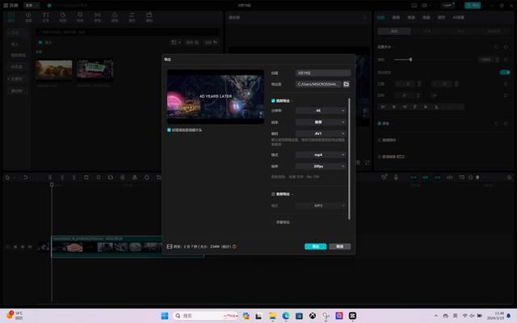The image size is (517, 323).
Task: Click the 40 YEARS LATER cover preview
Action: pos(215,97)
